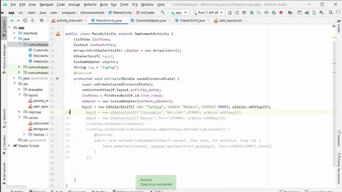Screen dimensions: 342x192
Task: Toggle the Gradle tool window
Action: click(339, 26)
